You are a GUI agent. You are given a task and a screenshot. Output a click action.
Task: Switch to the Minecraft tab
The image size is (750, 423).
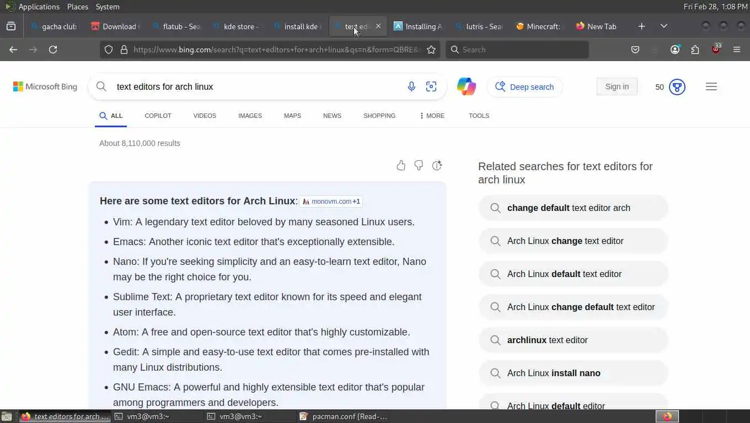(x=539, y=26)
